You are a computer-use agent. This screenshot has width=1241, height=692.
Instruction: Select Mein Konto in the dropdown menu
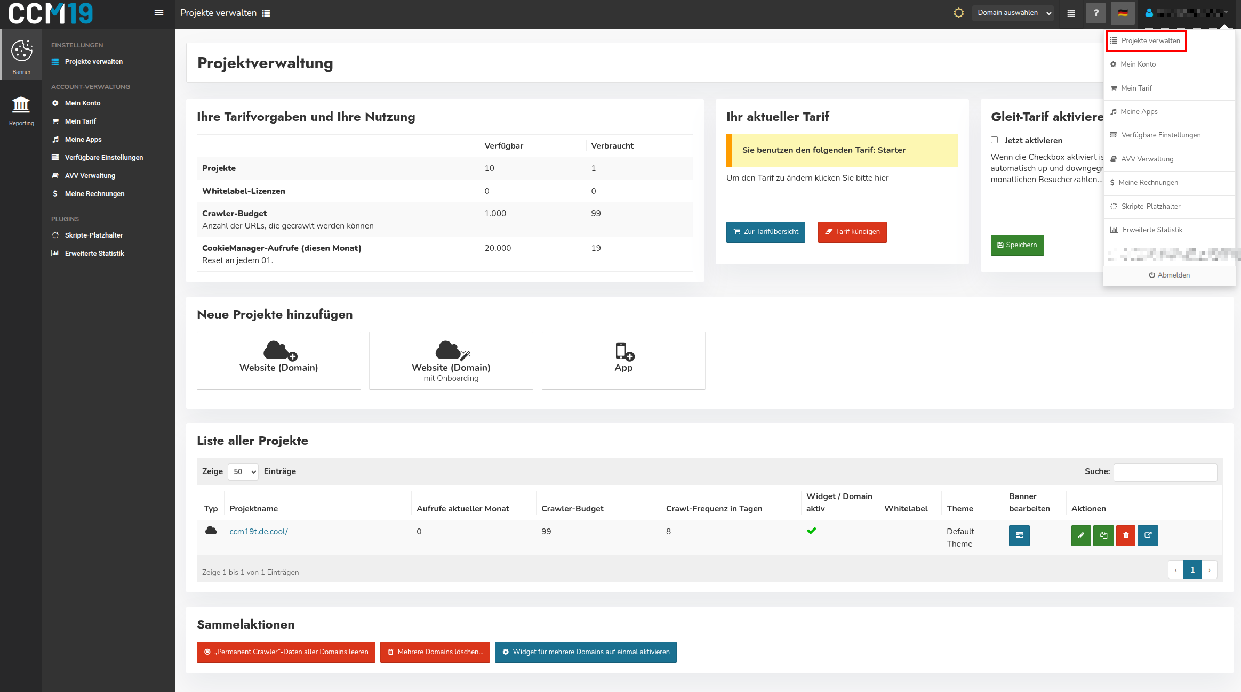click(1138, 64)
